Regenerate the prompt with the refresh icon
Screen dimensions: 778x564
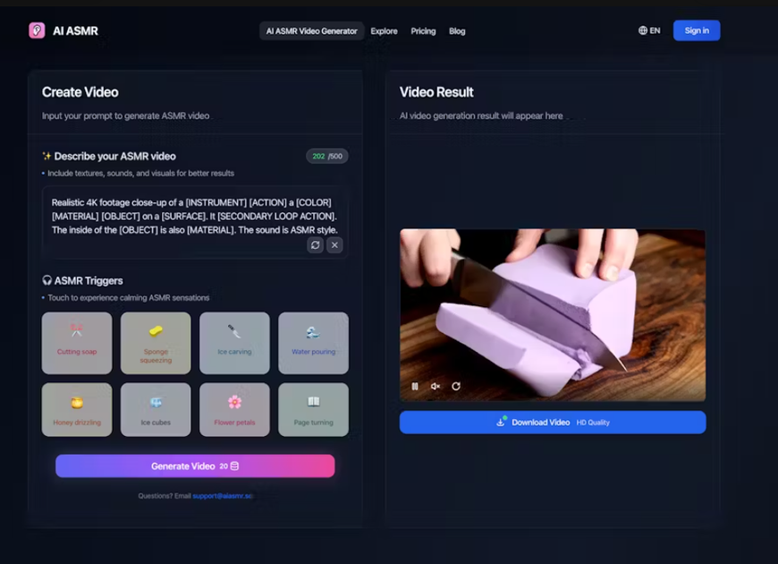pyautogui.click(x=314, y=245)
